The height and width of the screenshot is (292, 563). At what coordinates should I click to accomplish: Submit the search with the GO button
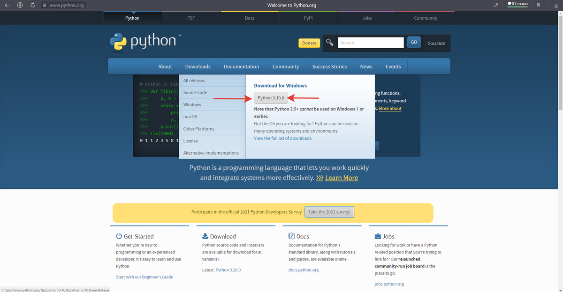tap(414, 42)
